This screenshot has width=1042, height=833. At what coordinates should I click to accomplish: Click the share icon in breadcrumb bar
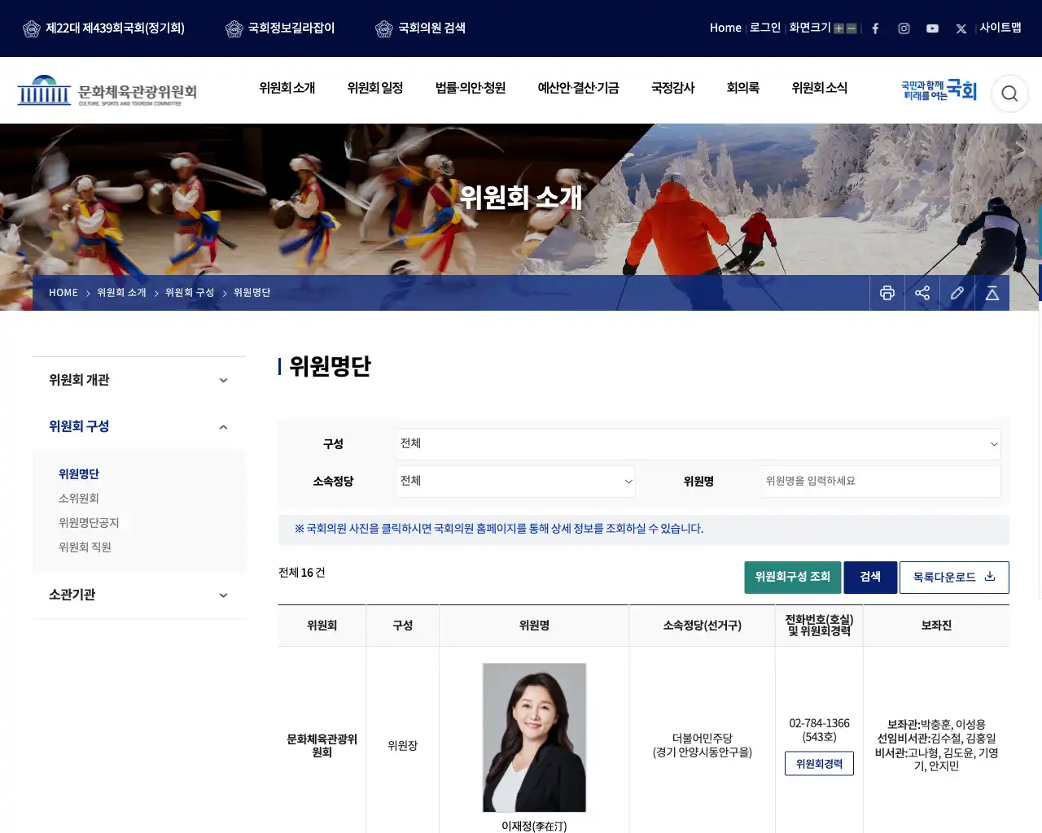[922, 293]
